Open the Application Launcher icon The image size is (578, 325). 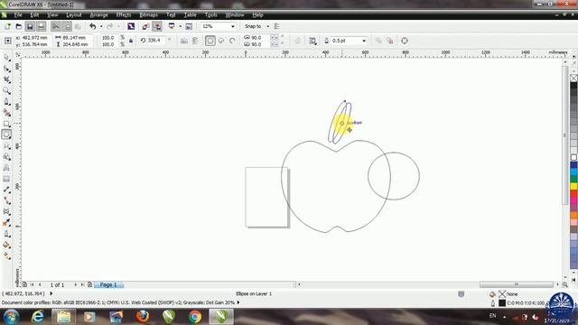(x=172, y=26)
